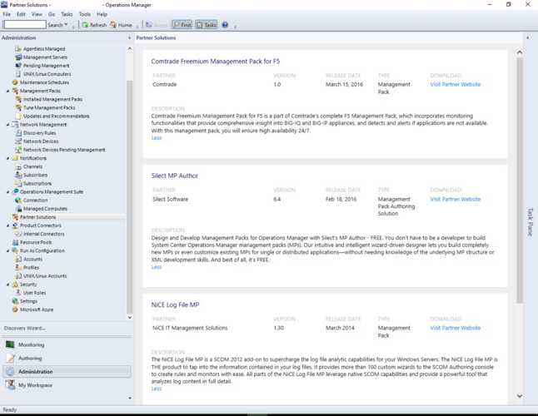Image resolution: width=538 pixels, height=416 pixels.
Task: Click the Home toolbar icon
Action: [114, 25]
